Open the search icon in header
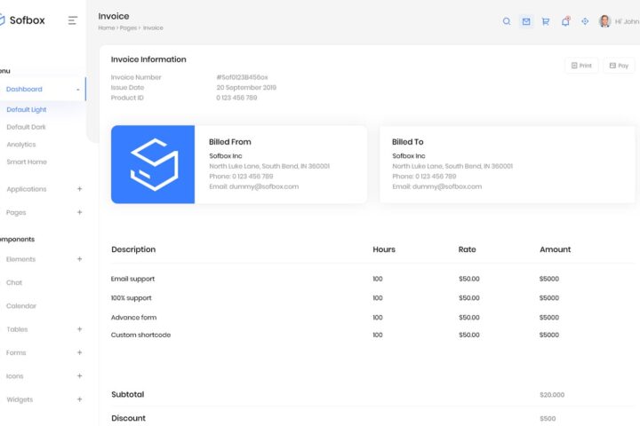This screenshot has height=426, width=640. (x=507, y=21)
